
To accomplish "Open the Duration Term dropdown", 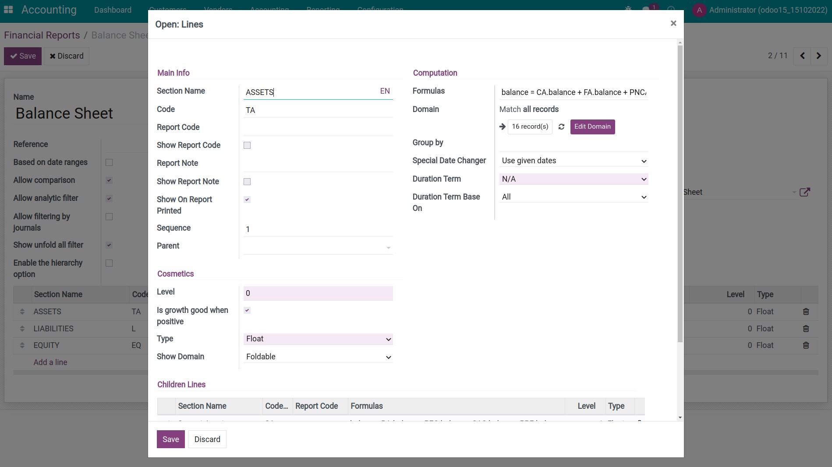I will 573,179.
